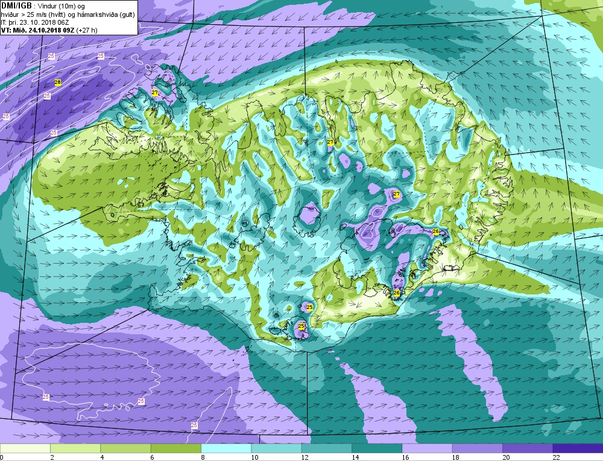Click the legend scale number 16
This screenshot has width=603, height=461.
406,457
